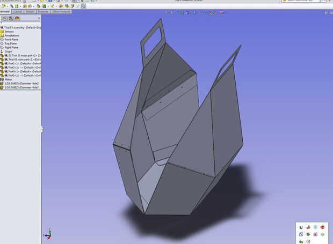Click the square outline tray icon in the bottom row
This screenshot has width=333, height=244.
click(x=308, y=241)
